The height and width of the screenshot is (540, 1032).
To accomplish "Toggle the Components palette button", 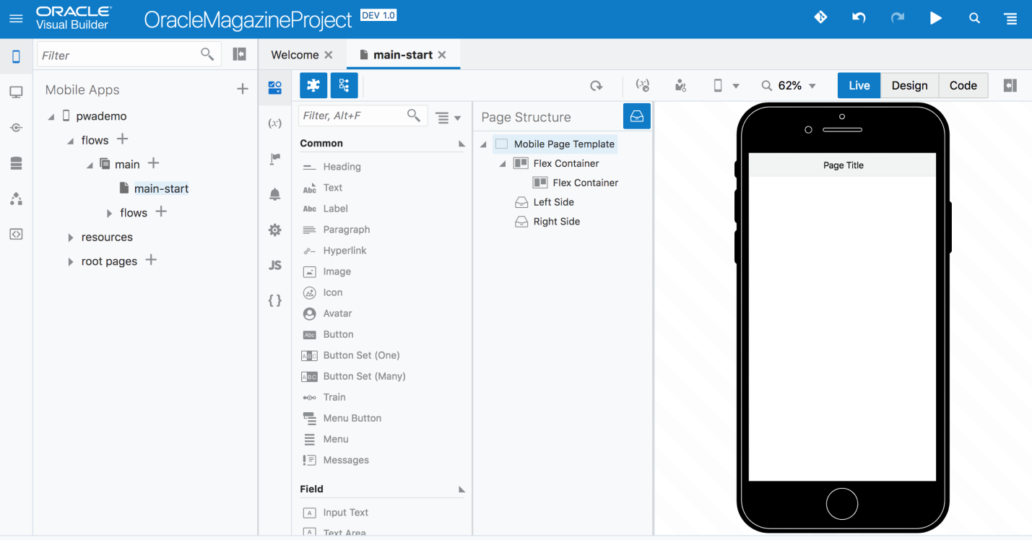I will click(x=313, y=85).
